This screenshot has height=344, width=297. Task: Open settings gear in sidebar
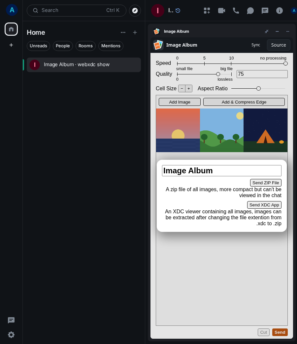(11, 334)
